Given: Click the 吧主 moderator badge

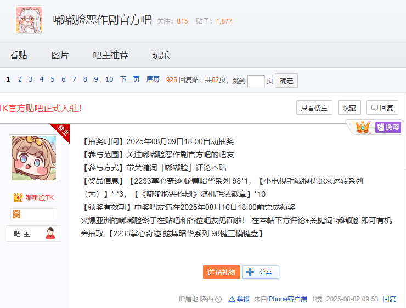Looking at the screenshot, I should coord(34,233).
